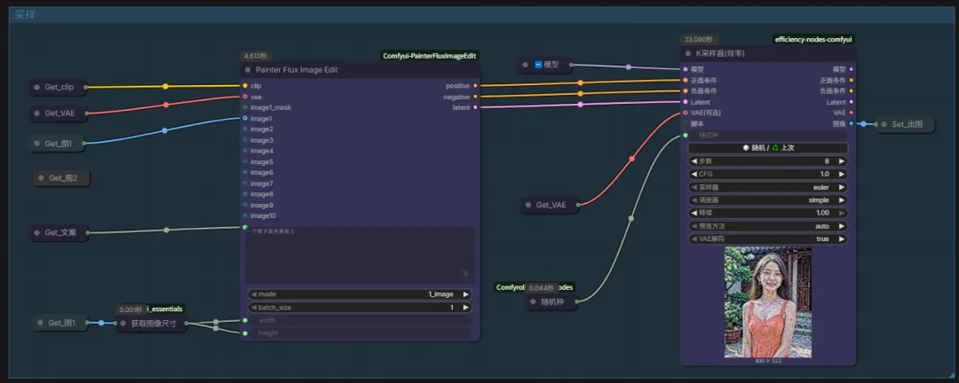Click the 步数 8 value field
This screenshot has height=383, width=959.
point(767,161)
